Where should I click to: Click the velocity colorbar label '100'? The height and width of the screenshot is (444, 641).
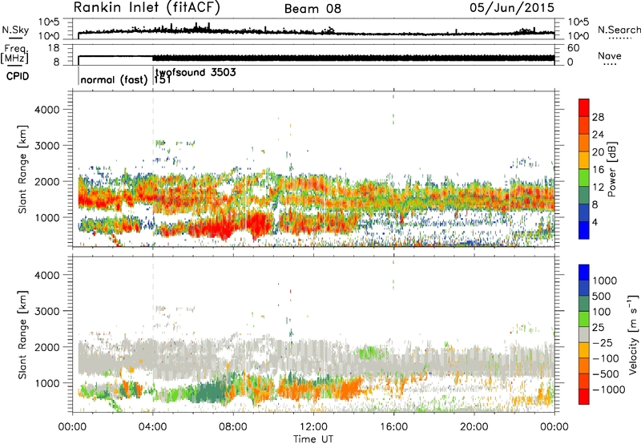coord(601,312)
